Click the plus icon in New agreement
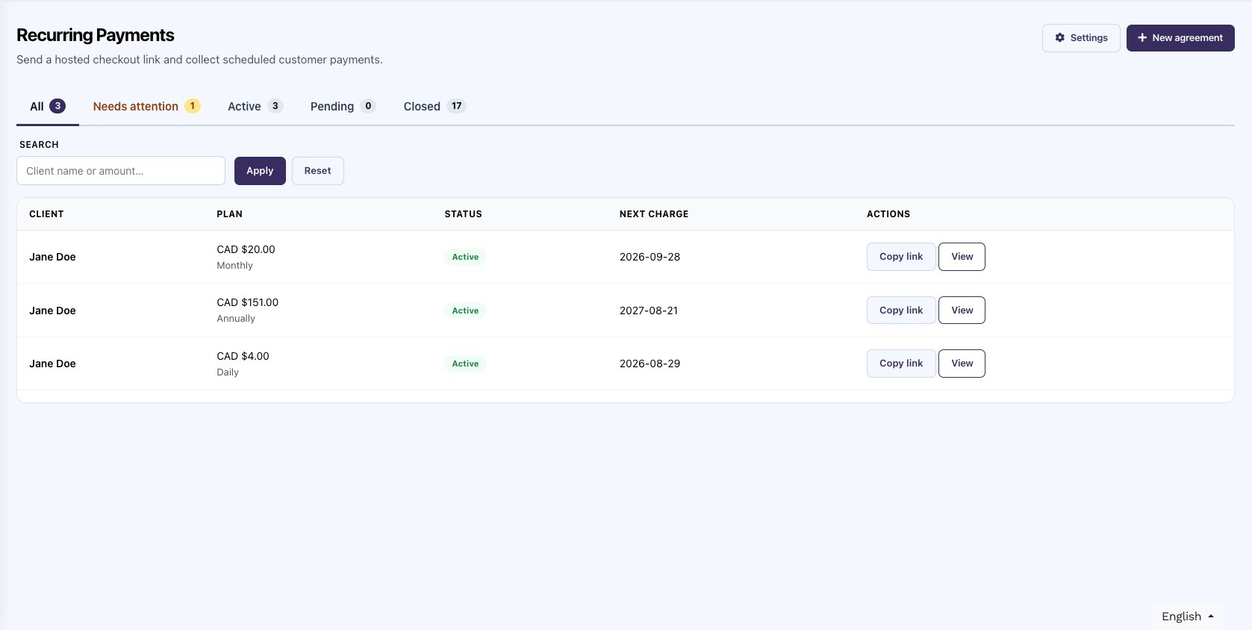 click(1142, 37)
